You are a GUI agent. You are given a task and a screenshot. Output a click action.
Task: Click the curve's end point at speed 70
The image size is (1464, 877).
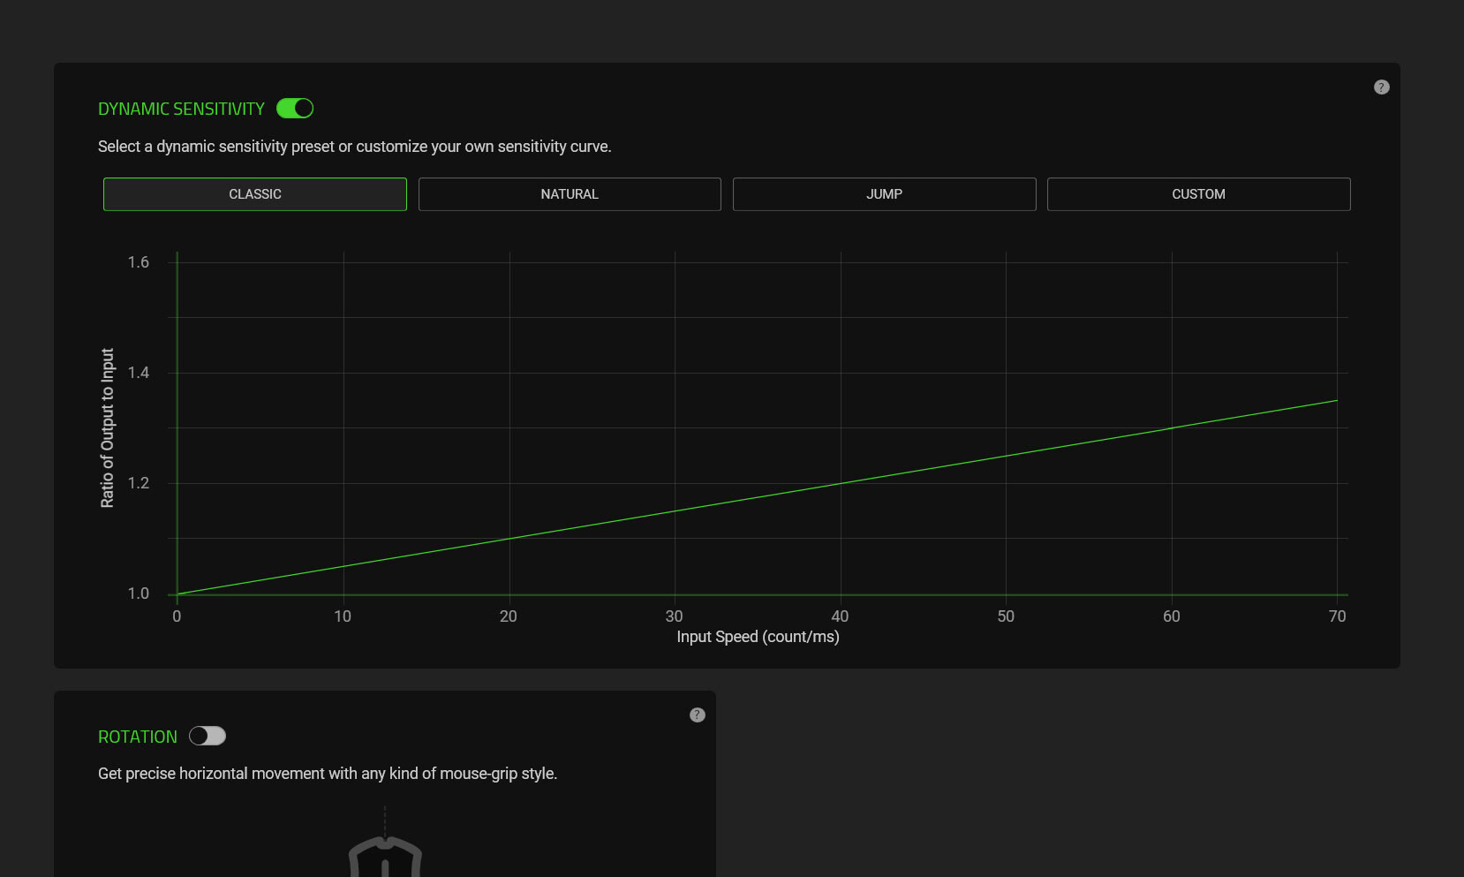pyautogui.click(x=1337, y=401)
